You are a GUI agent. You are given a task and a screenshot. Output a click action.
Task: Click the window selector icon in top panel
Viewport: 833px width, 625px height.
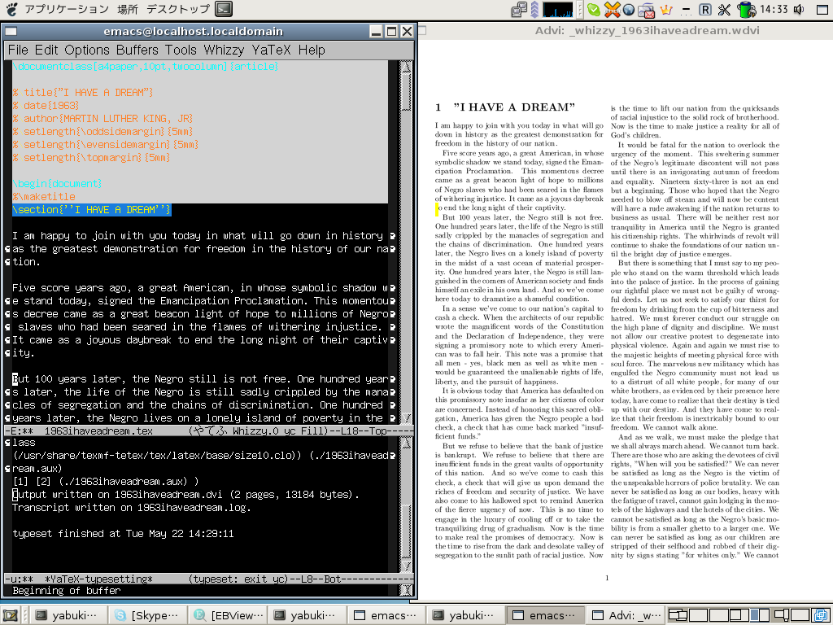[822, 9]
